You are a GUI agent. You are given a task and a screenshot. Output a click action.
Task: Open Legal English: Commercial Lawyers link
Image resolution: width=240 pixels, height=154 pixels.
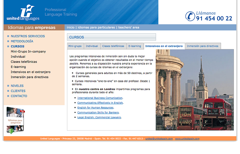click(99, 117)
